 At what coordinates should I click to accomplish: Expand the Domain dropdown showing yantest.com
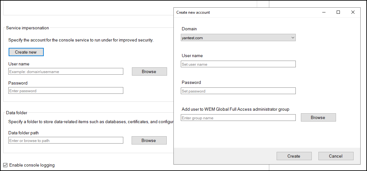238,38
